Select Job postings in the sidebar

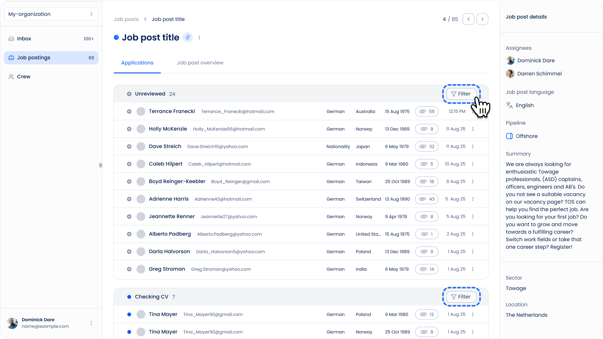coord(51,58)
